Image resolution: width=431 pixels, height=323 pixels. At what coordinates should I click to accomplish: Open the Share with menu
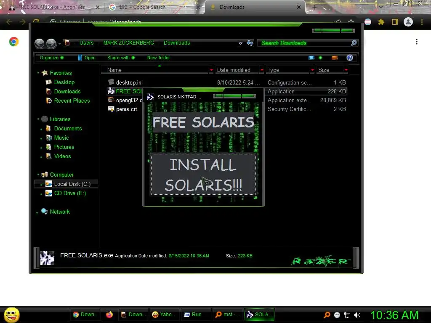[x=121, y=58]
